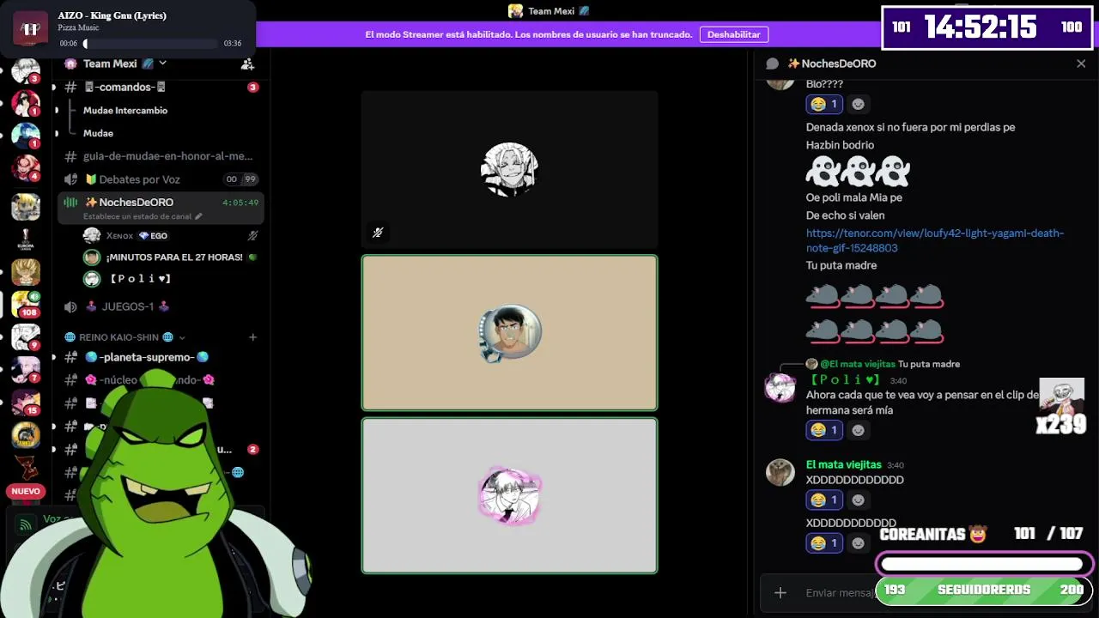Click user '¡MINUTOS PARA EL 27 HORAS!' in voice list
The width and height of the screenshot is (1099, 618).
pyautogui.click(x=170, y=257)
